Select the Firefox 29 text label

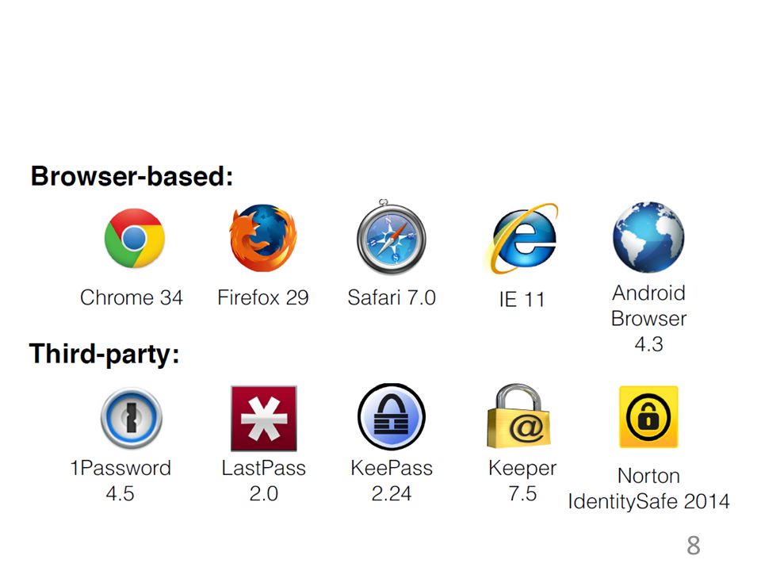tap(263, 297)
